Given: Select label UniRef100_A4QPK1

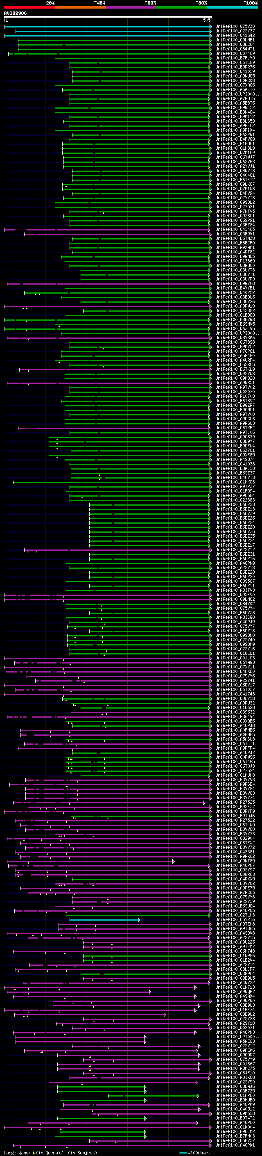Looking at the screenshot, I should pos(235,1145).
